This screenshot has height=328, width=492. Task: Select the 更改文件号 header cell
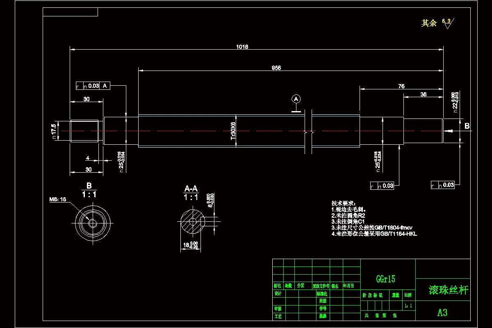click(321, 286)
